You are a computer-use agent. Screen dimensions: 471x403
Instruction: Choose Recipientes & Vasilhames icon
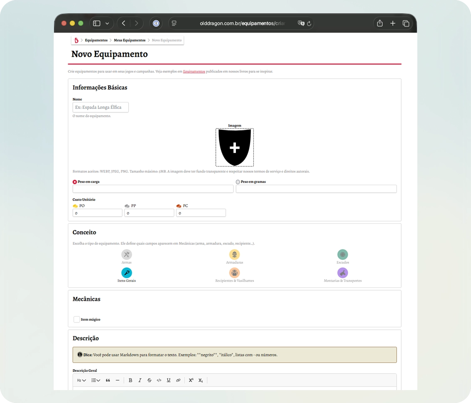(234, 273)
